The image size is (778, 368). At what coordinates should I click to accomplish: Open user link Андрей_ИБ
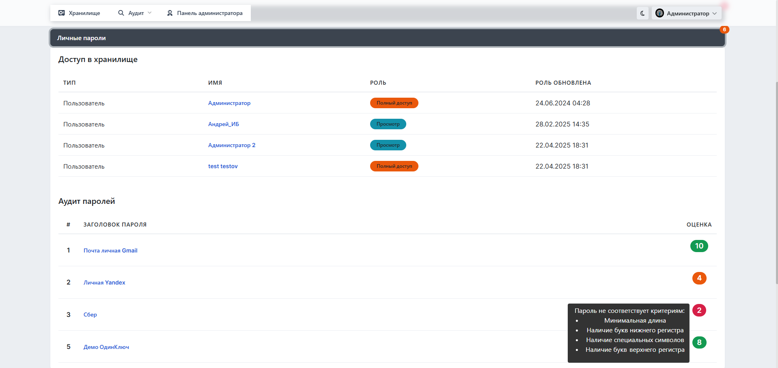click(224, 124)
